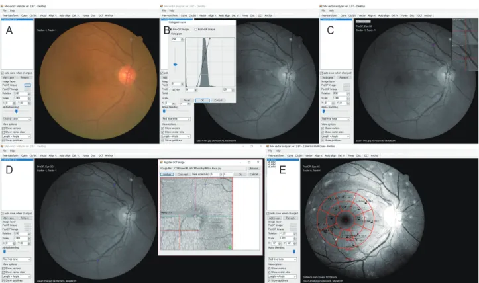This screenshot has height=283, width=479.
Task: Select Vector tool in panel C toolbar
Action: (x=362, y=15)
